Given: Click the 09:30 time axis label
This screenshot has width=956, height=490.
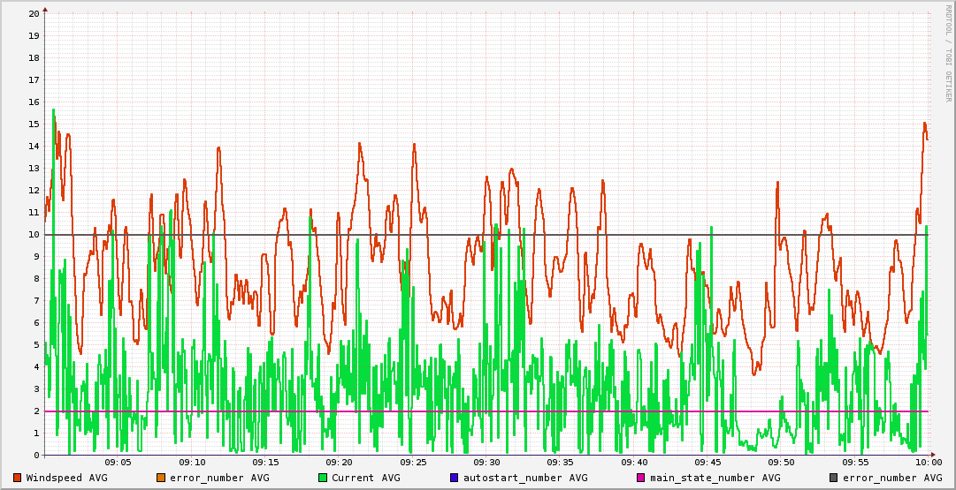Looking at the screenshot, I should tap(486, 462).
